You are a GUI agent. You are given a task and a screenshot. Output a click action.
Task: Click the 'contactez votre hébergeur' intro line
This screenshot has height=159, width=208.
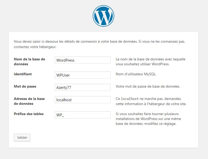pyautogui.click(x=35, y=47)
